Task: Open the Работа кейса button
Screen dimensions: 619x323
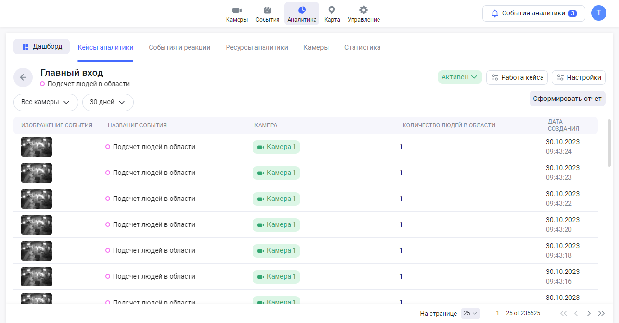Action: (517, 77)
